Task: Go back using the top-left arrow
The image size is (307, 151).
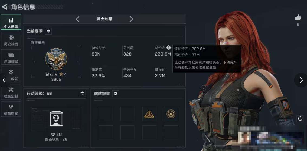Action: (4, 7)
